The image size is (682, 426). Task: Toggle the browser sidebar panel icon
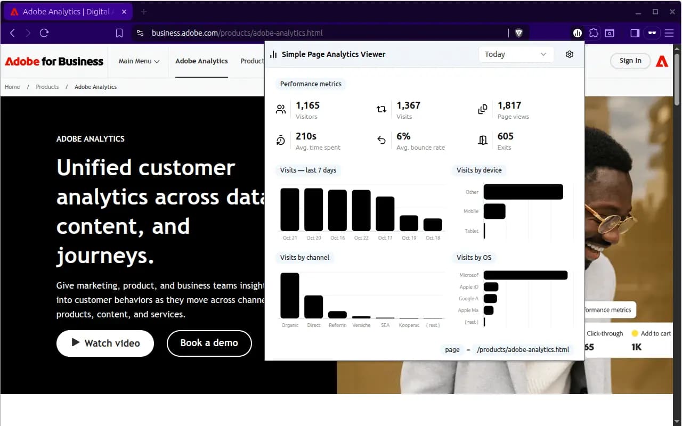[x=634, y=33]
